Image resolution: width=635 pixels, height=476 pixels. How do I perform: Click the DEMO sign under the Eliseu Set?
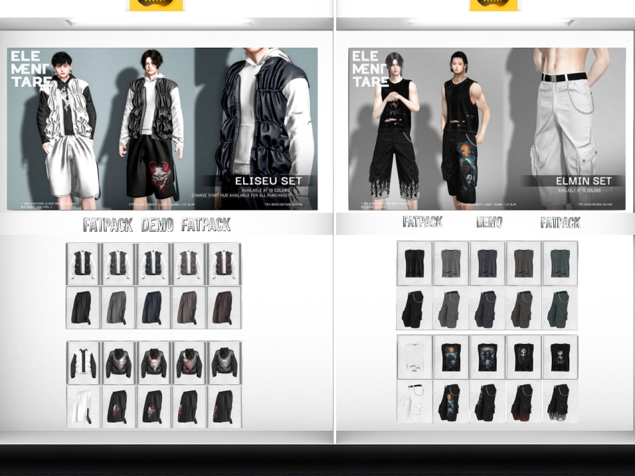tap(157, 225)
